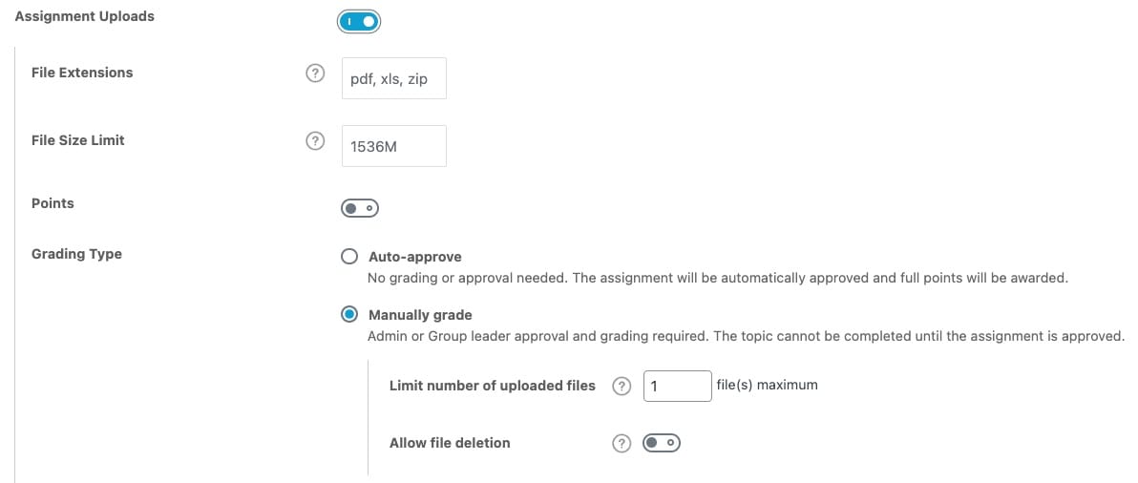The image size is (1138, 483).
Task: Disable the Assignment Uploads toggle
Action: (x=359, y=22)
